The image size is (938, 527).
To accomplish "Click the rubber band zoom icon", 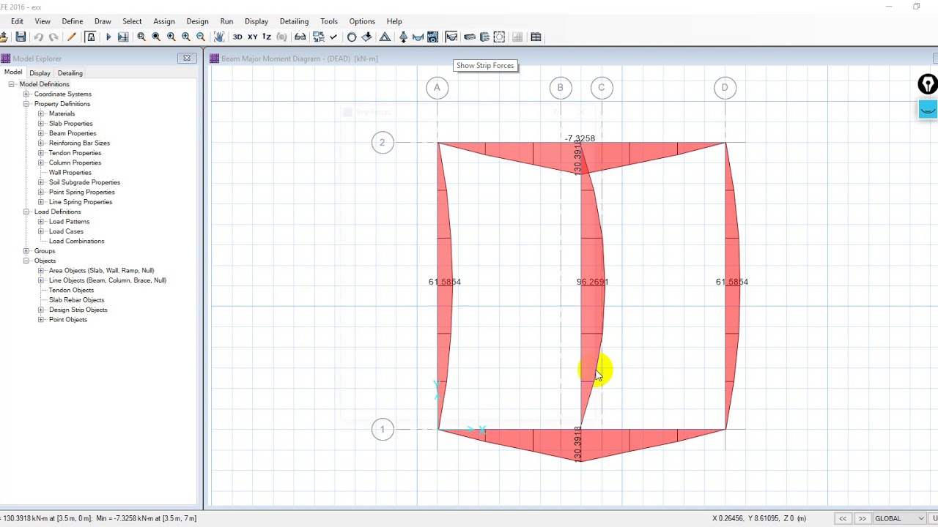I will click(141, 37).
